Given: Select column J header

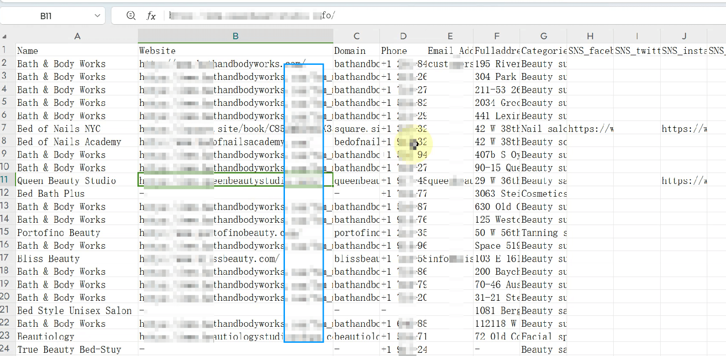Looking at the screenshot, I should coord(684,36).
